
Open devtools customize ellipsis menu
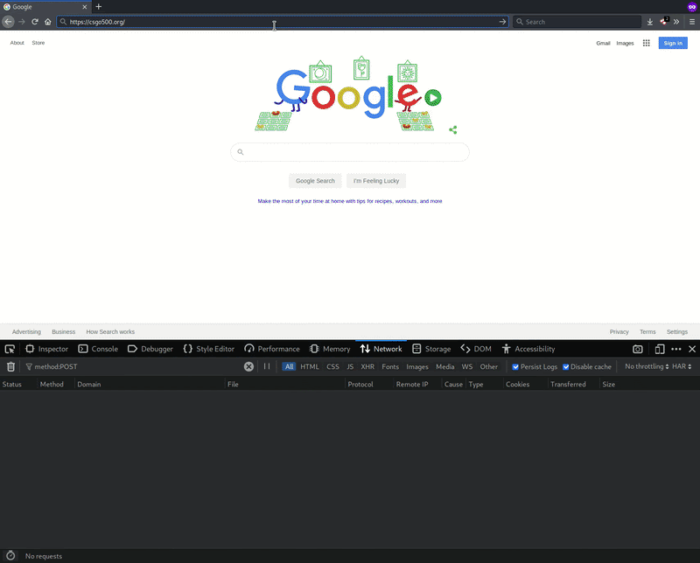675,349
